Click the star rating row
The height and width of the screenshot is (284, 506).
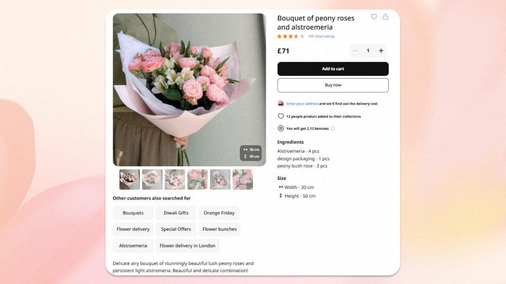(291, 36)
